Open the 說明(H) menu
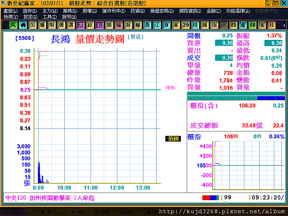 [x=69, y=17]
